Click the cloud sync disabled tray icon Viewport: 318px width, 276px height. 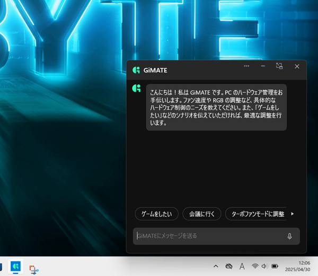tap(229, 266)
